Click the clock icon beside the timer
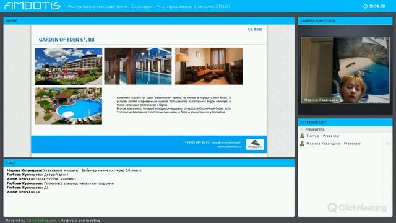This screenshot has width=396, height=223. tap(365, 6)
